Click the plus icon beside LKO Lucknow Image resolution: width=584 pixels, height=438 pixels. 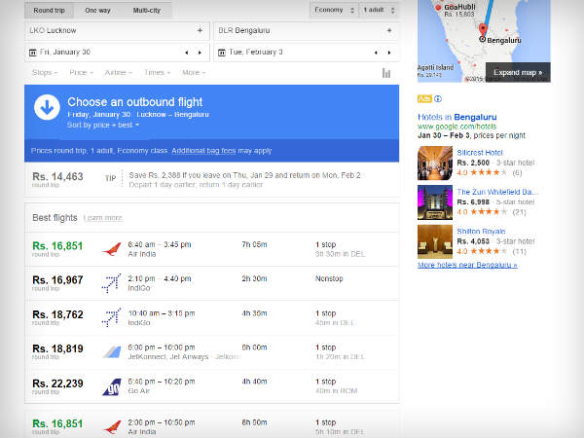click(200, 30)
